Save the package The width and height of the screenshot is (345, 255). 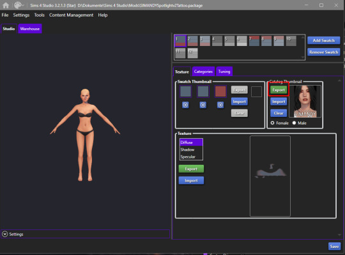tap(334, 247)
